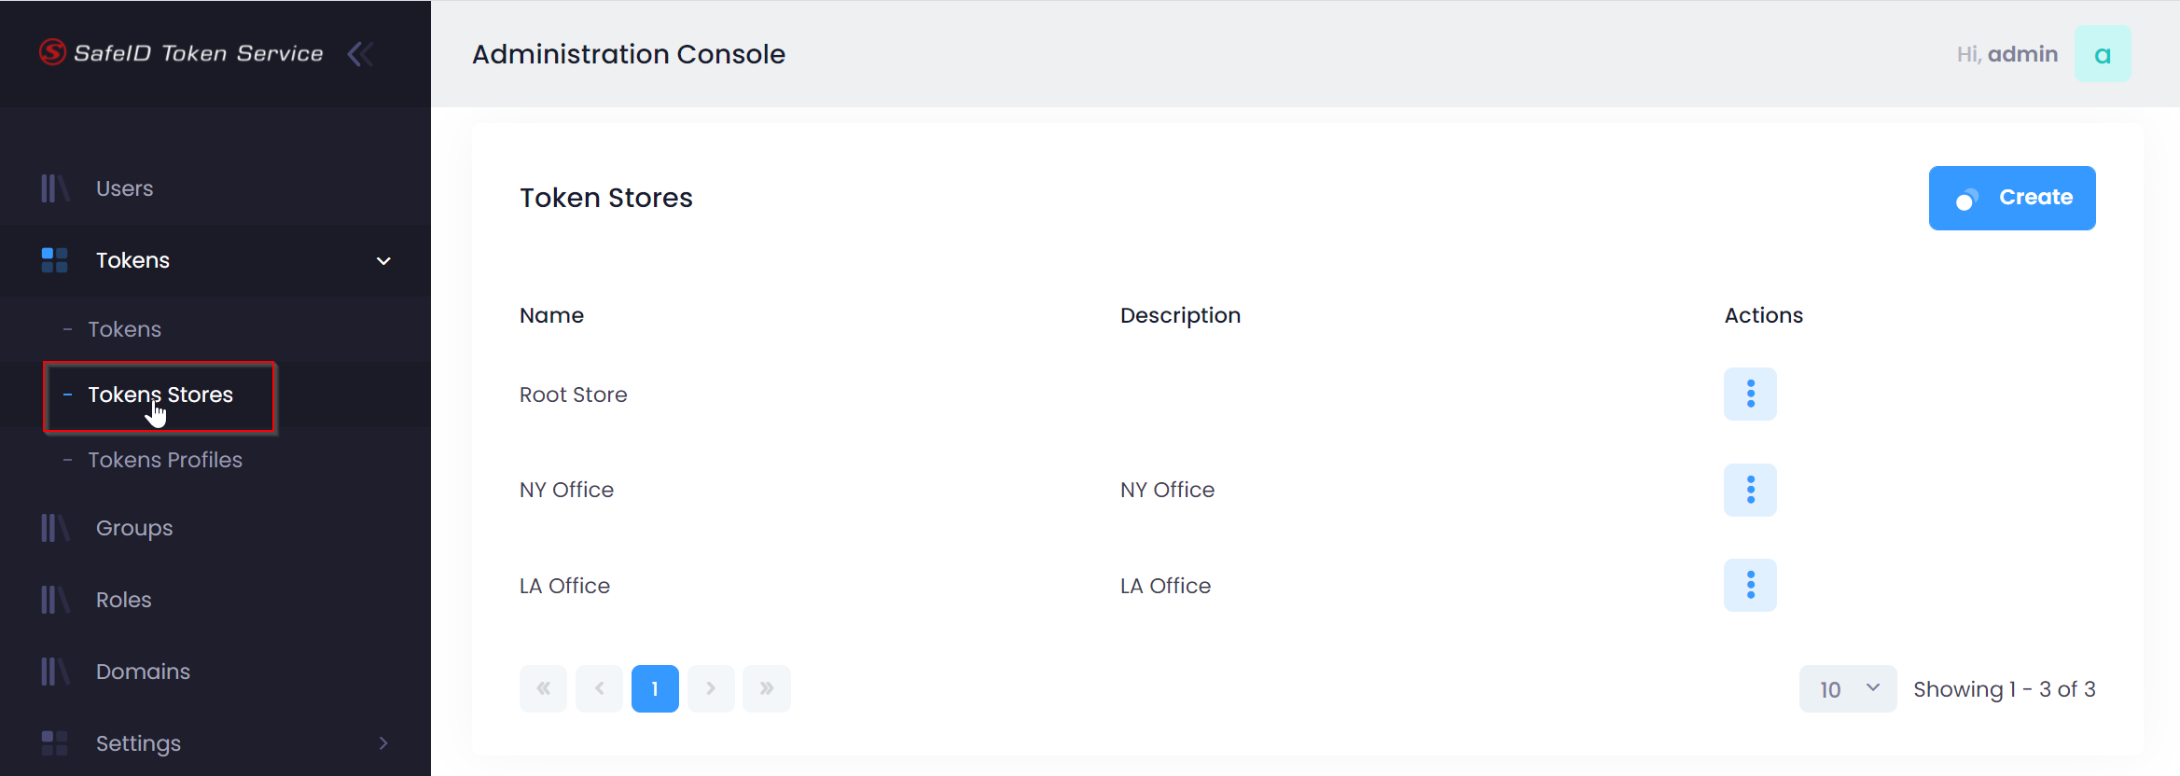The image size is (2180, 776).
Task: Click the previous page arrow
Action: 599,688
